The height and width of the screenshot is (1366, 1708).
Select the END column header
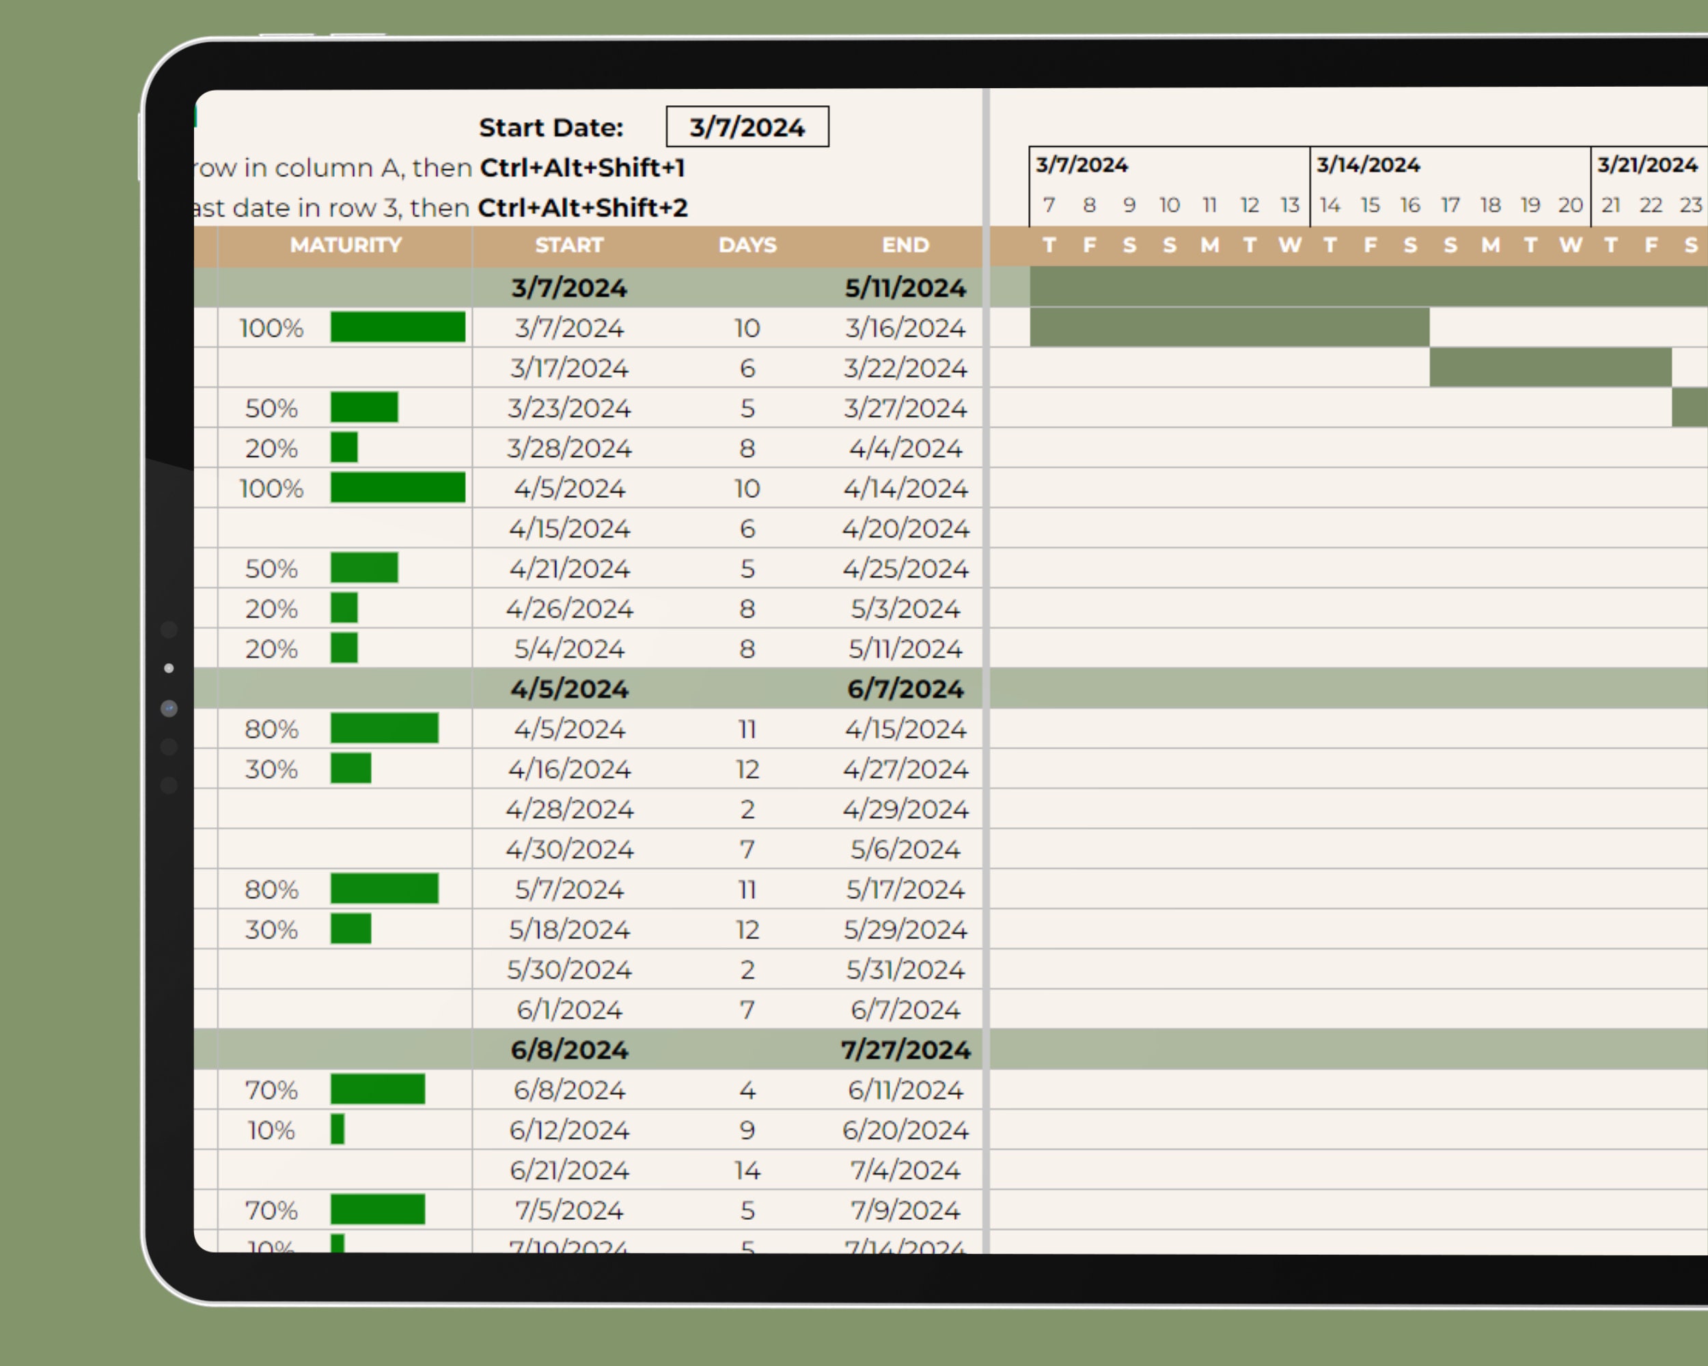coord(905,245)
